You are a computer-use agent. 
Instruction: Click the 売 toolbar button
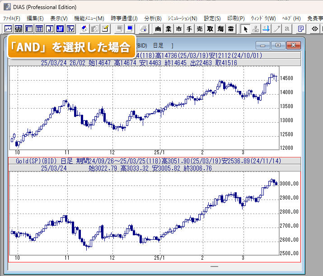pos(200,29)
